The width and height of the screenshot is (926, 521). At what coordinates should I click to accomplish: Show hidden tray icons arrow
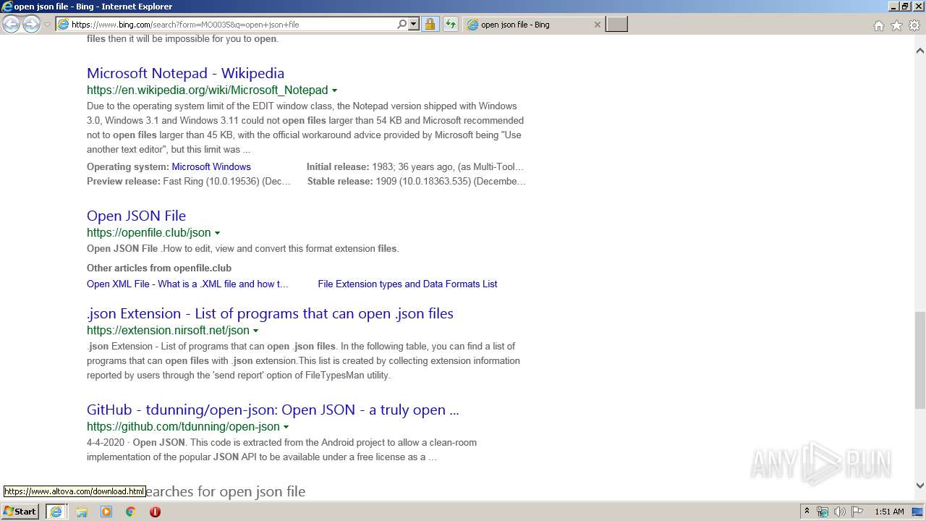(807, 512)
